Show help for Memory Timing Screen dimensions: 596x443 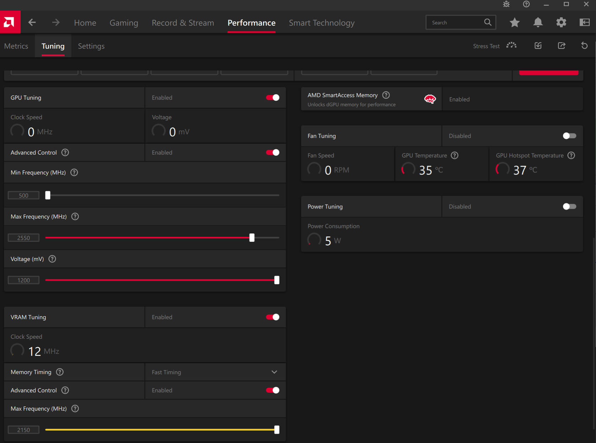[x=60, y=372]
